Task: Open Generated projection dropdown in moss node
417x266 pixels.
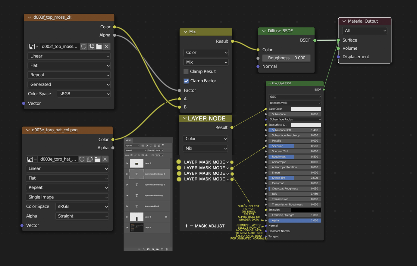Action: pyautogui.click(x=69, y=84)
